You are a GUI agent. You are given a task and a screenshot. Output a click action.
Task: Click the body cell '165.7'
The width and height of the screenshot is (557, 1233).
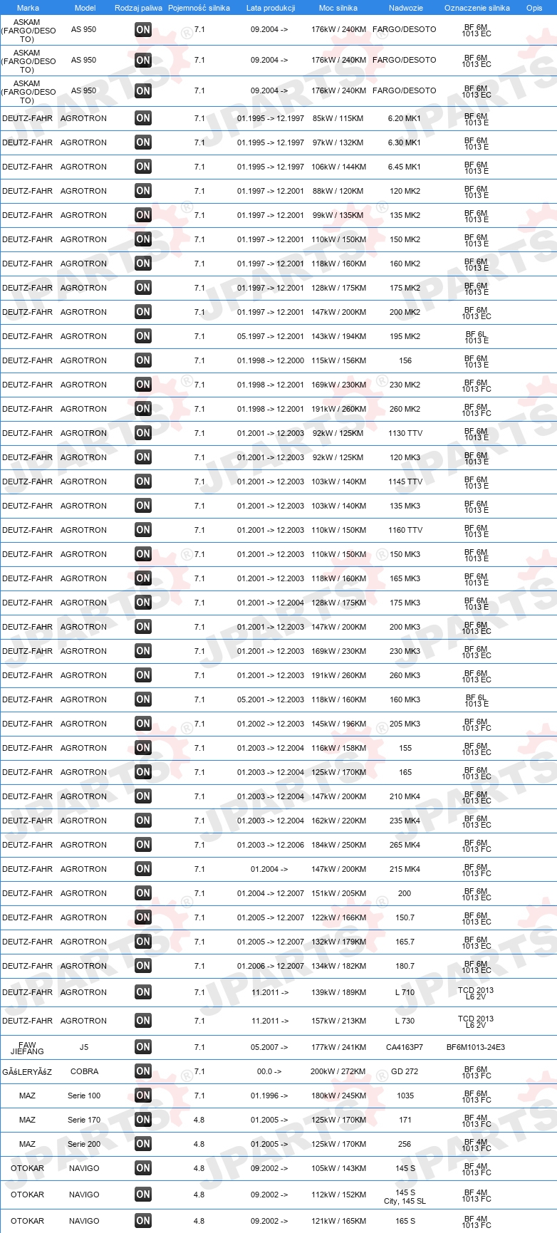click(405, 942)
